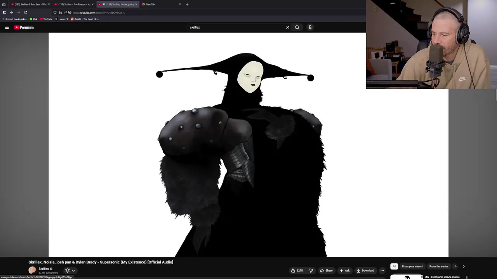Start voice search with microphone
497x279 pixels.
(x=310, y=28)
